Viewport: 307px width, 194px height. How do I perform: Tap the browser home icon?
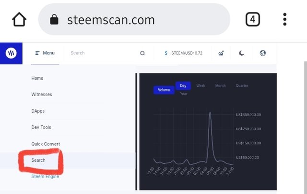pos(19,20)
